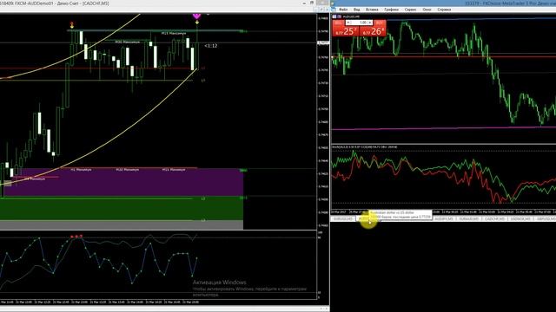
Task: Decrease trade volume with the left arrow
Action: point(348,23)
